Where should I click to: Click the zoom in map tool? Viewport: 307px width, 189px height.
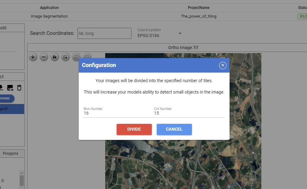[x=33, y=57]
